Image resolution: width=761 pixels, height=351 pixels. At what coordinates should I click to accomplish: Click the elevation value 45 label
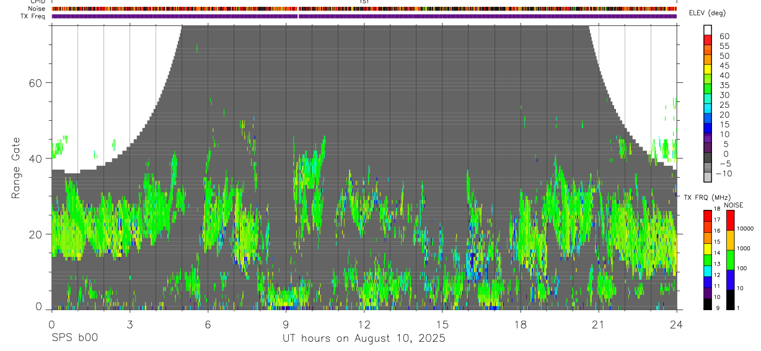click(724, 66)
